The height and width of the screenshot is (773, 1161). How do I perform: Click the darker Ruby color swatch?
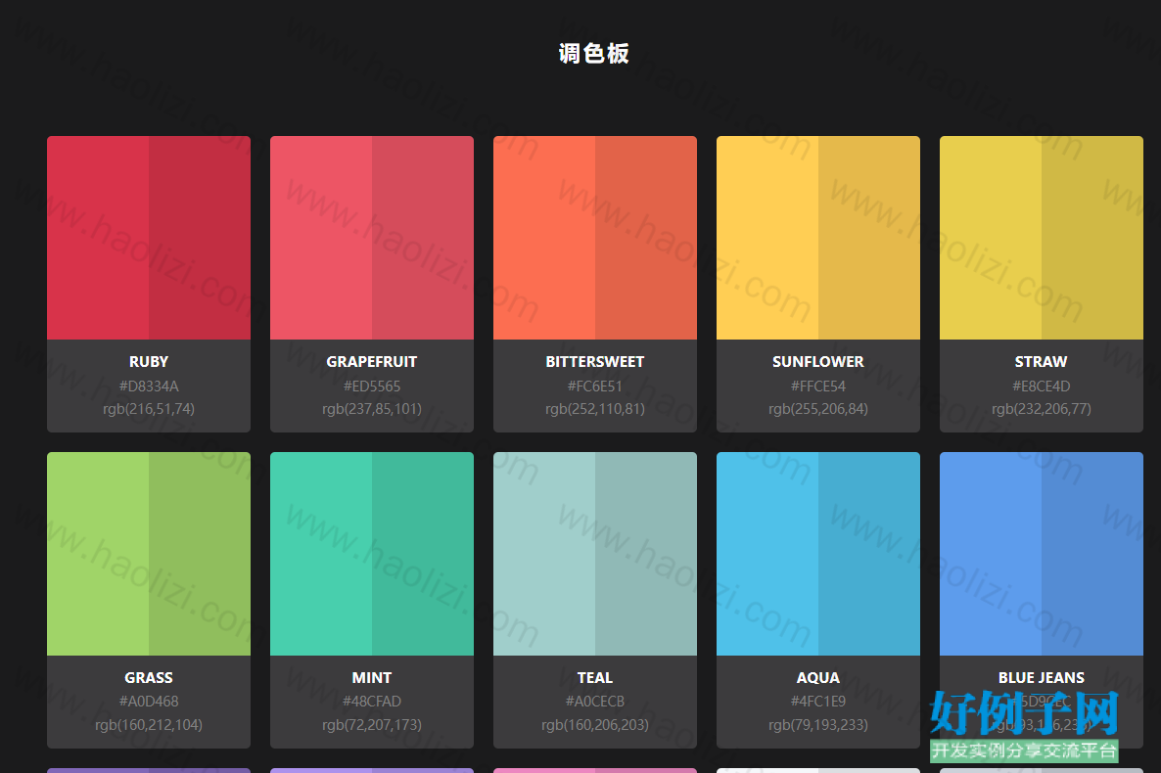[200, 238]
